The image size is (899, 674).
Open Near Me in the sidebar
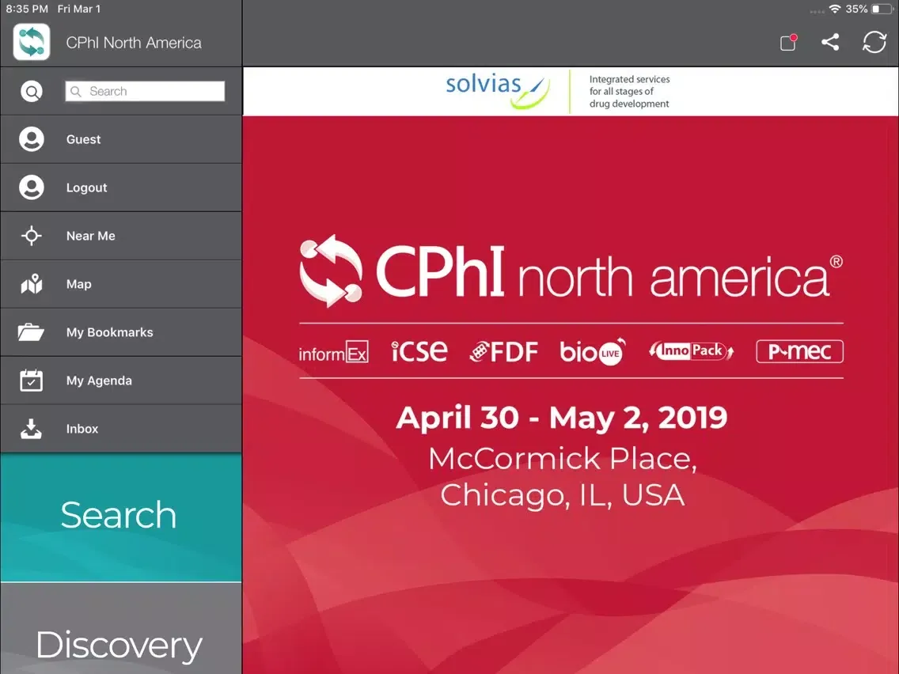click(121, 236)
